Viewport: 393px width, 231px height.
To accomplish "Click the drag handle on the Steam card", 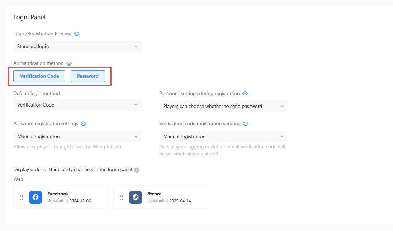I will pos(121,197).
